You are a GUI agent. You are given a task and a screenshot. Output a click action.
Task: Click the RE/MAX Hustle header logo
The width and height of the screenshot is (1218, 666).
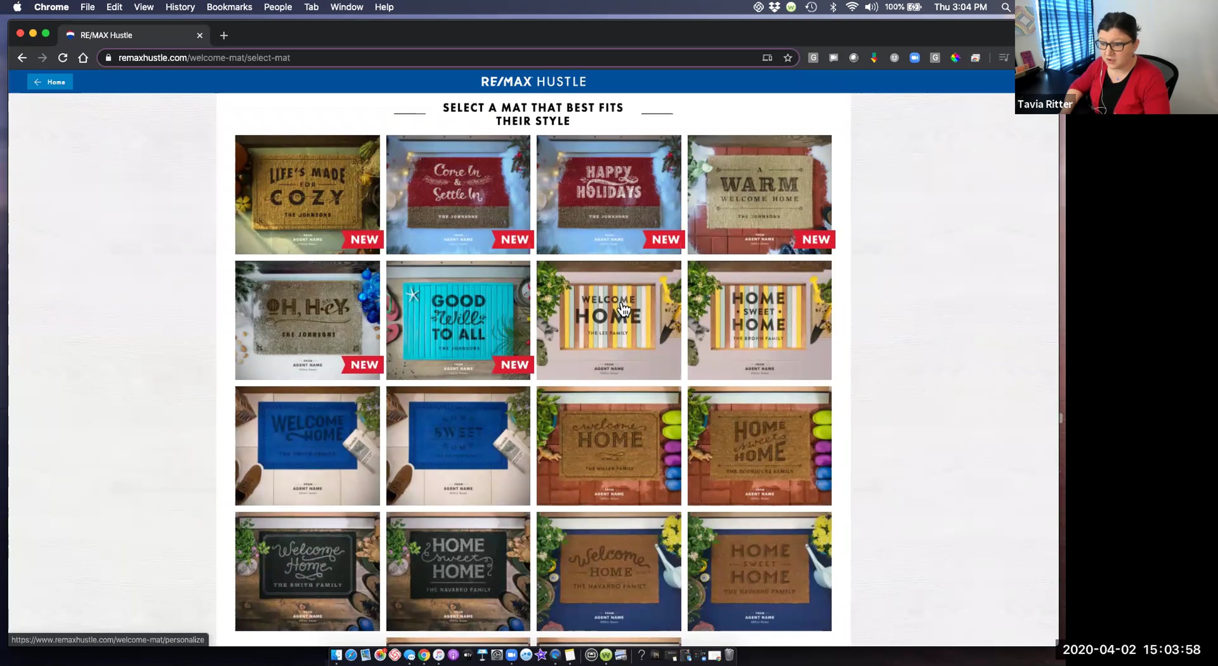click(x=533, y=82)
